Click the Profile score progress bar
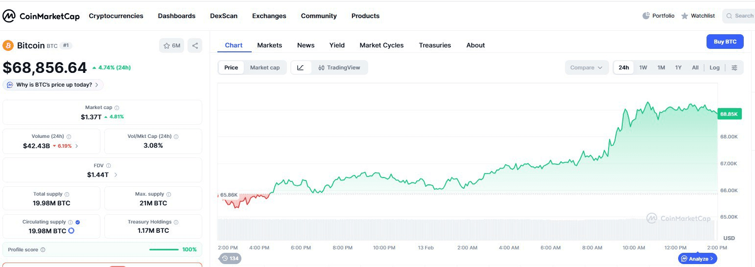Viewport: 755px width, 267px height. [164, 249]
